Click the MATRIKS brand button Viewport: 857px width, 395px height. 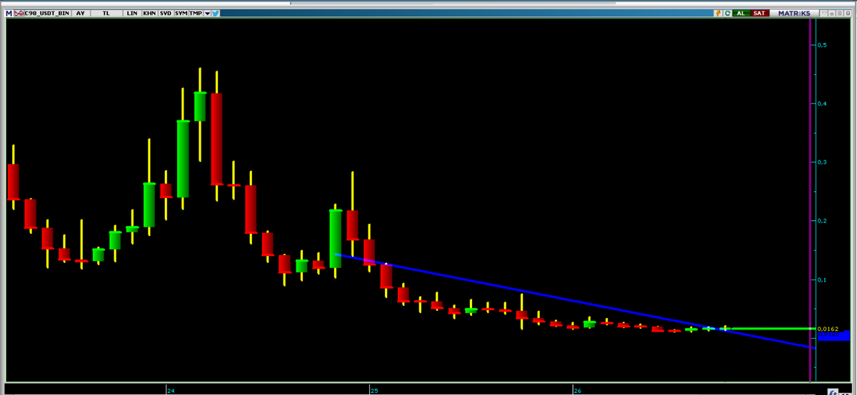[794, 14]
